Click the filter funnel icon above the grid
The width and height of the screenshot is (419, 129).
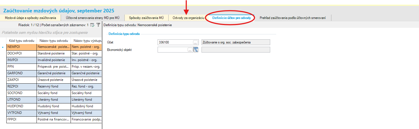[98, 25]
